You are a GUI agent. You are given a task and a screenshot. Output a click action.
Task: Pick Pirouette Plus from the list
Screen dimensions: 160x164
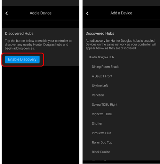101,133
